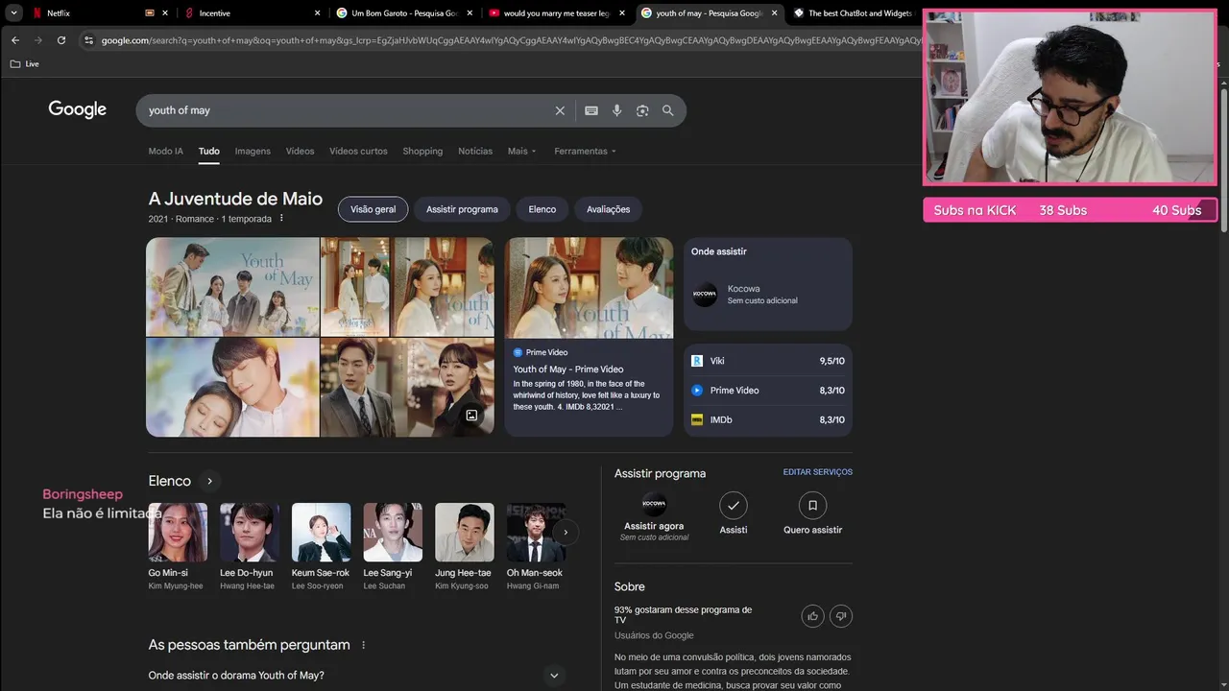The width and height of the screenshot is (1229, 691).
Task: Open Keum Sae-rok cast photo
Action: (x=322, y=533)
